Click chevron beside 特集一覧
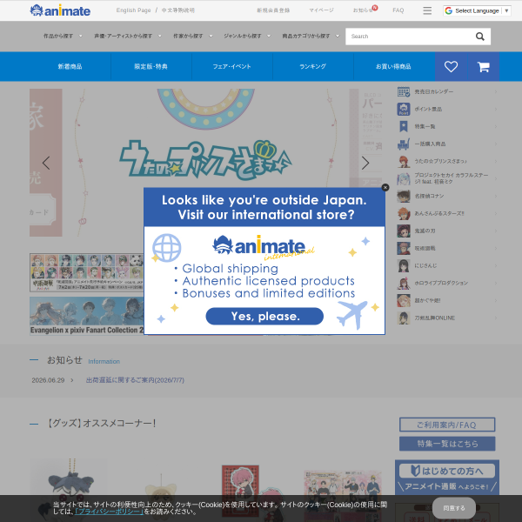Image resolution: width=522 pixels, height=522 pixels. click(x=495, y=126)
